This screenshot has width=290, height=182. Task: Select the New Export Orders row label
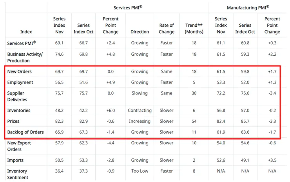pos(19,146)
